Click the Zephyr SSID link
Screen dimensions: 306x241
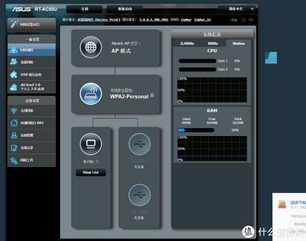pyautogui.click(x=186, y=20)
